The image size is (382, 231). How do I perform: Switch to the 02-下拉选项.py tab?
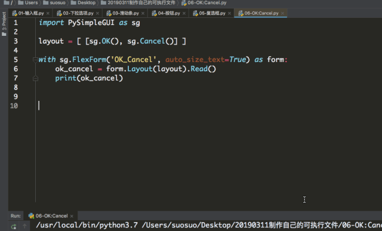[78, 13]
